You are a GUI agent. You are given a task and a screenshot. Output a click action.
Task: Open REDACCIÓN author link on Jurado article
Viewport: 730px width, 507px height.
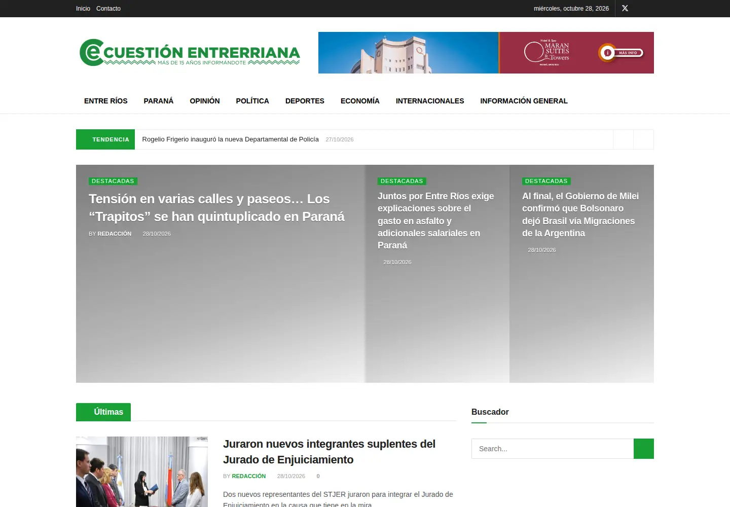249,476
